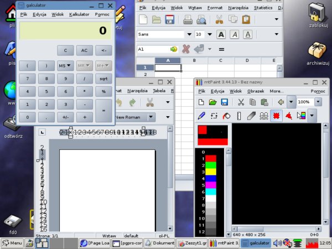Screen dimensions: 332x249
Task: Toggle the Polygon Selection tool in mtPaint
Action: pyautogui.click(x=289, y=116)
